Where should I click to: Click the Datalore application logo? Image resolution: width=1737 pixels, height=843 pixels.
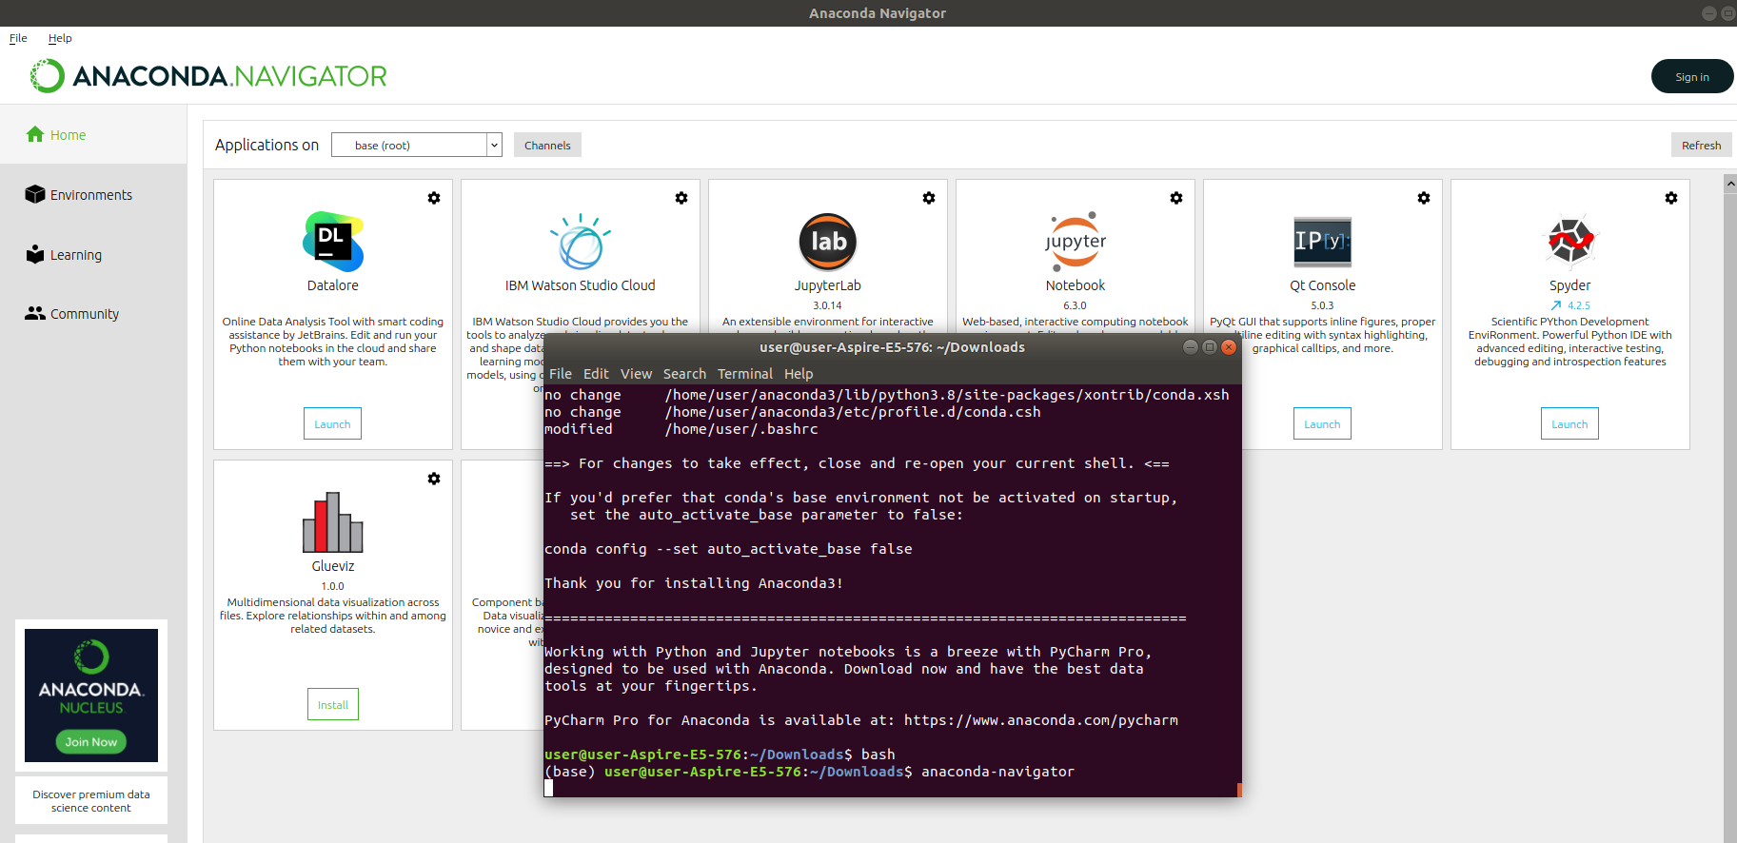[x=333, y=242]
